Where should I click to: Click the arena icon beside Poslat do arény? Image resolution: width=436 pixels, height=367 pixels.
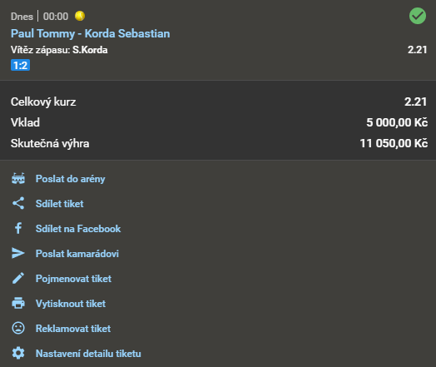(18, 178)
